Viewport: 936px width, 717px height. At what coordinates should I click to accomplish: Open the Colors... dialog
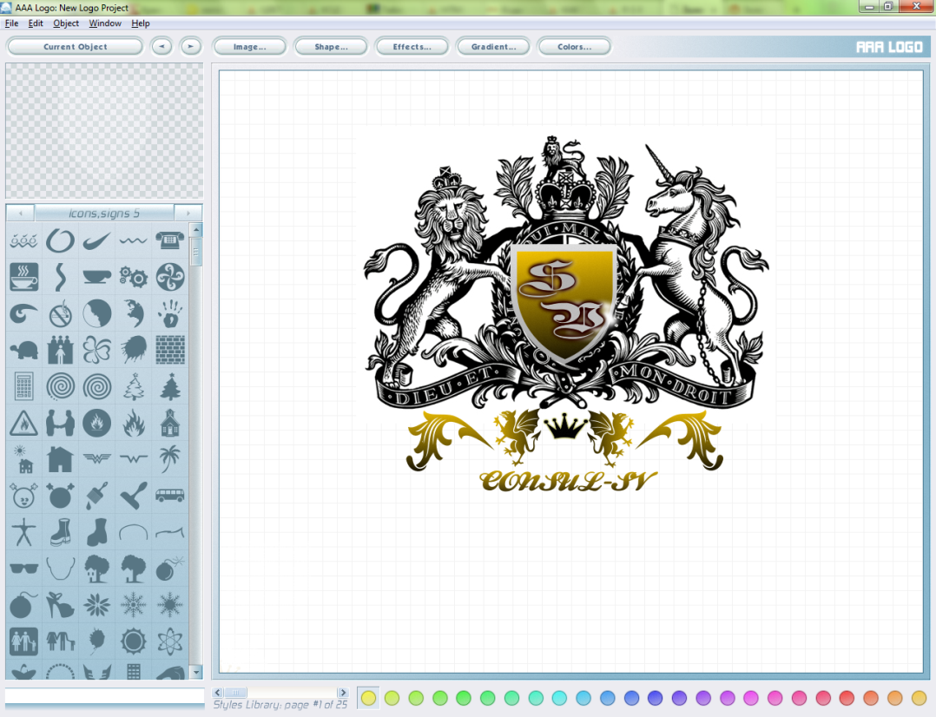(574, 47)
